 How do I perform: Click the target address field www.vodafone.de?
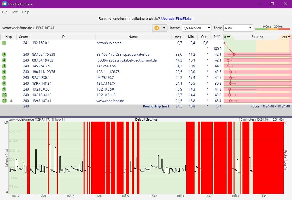click(76, 28)
